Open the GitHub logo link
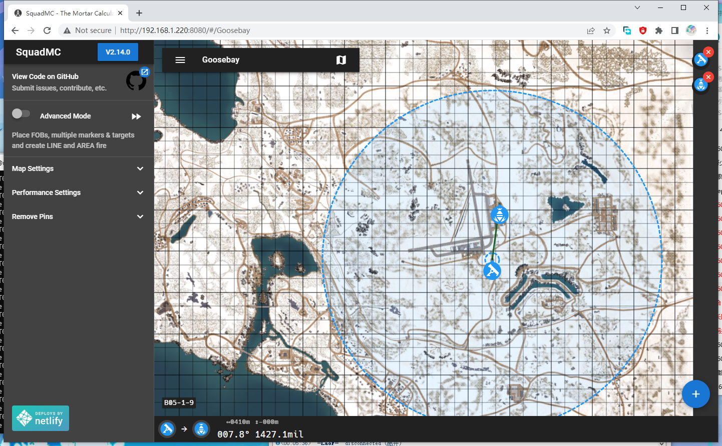This screenshot has height=446, width=722. (136, 81)
